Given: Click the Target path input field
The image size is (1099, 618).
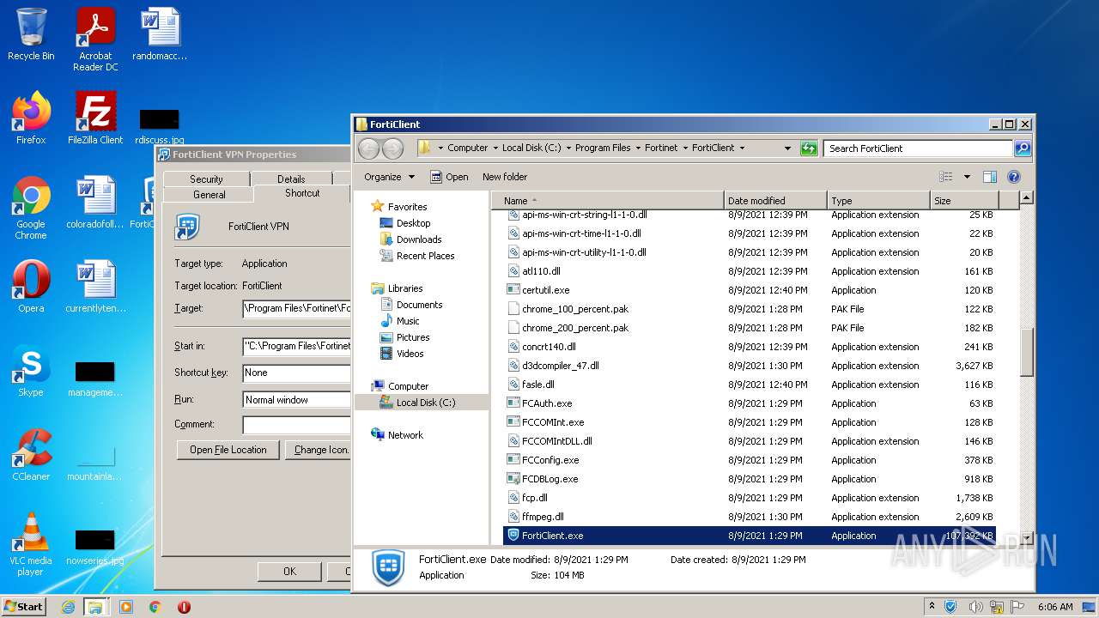Looking at the screenshot, I should 297,308.
